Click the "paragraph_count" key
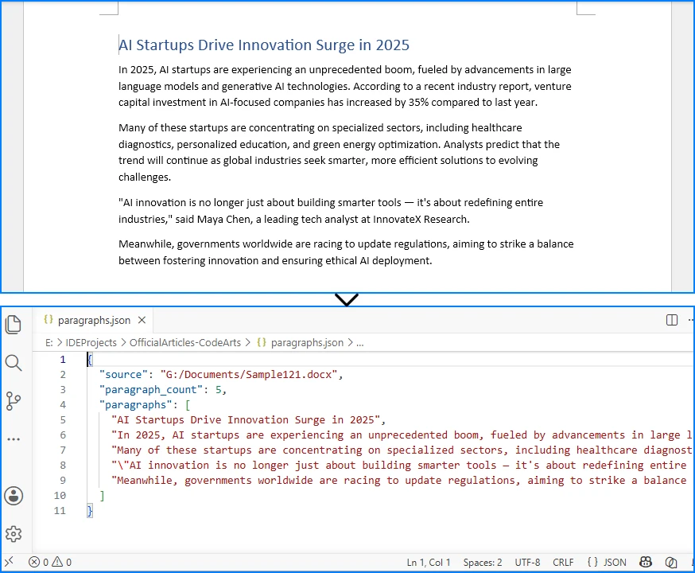 point(151,389)
